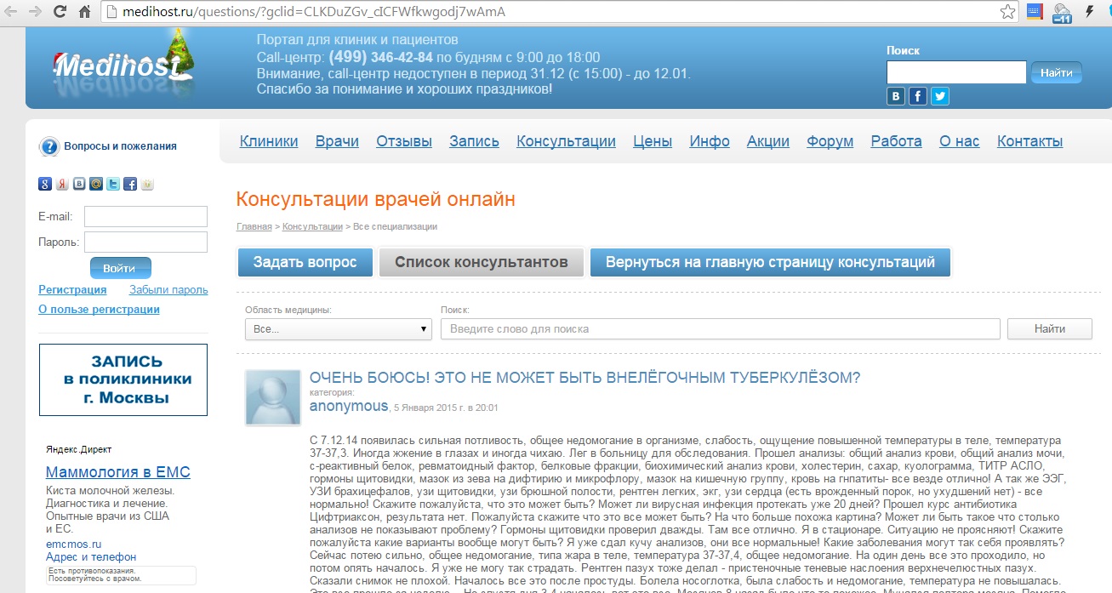Open weather extension showing -11
This screenshot has width=1112, height=593.
tap(1062, 13)
